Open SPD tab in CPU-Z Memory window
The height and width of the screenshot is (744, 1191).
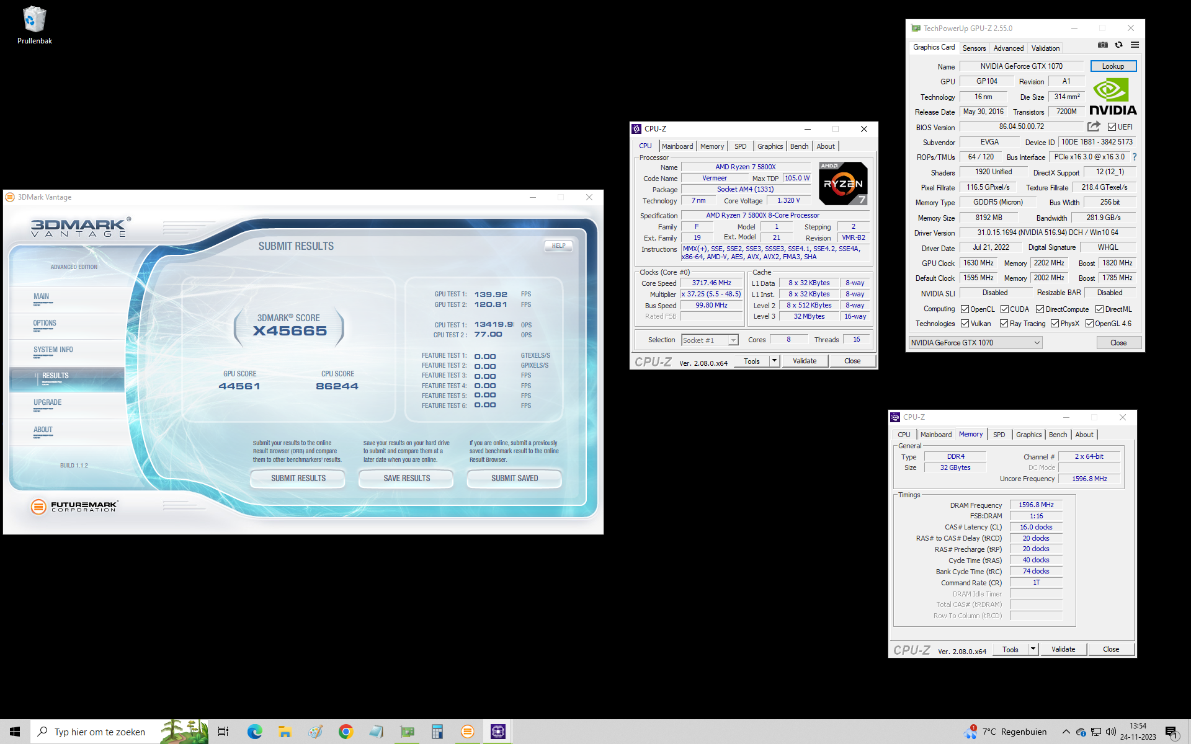point(999,435)
